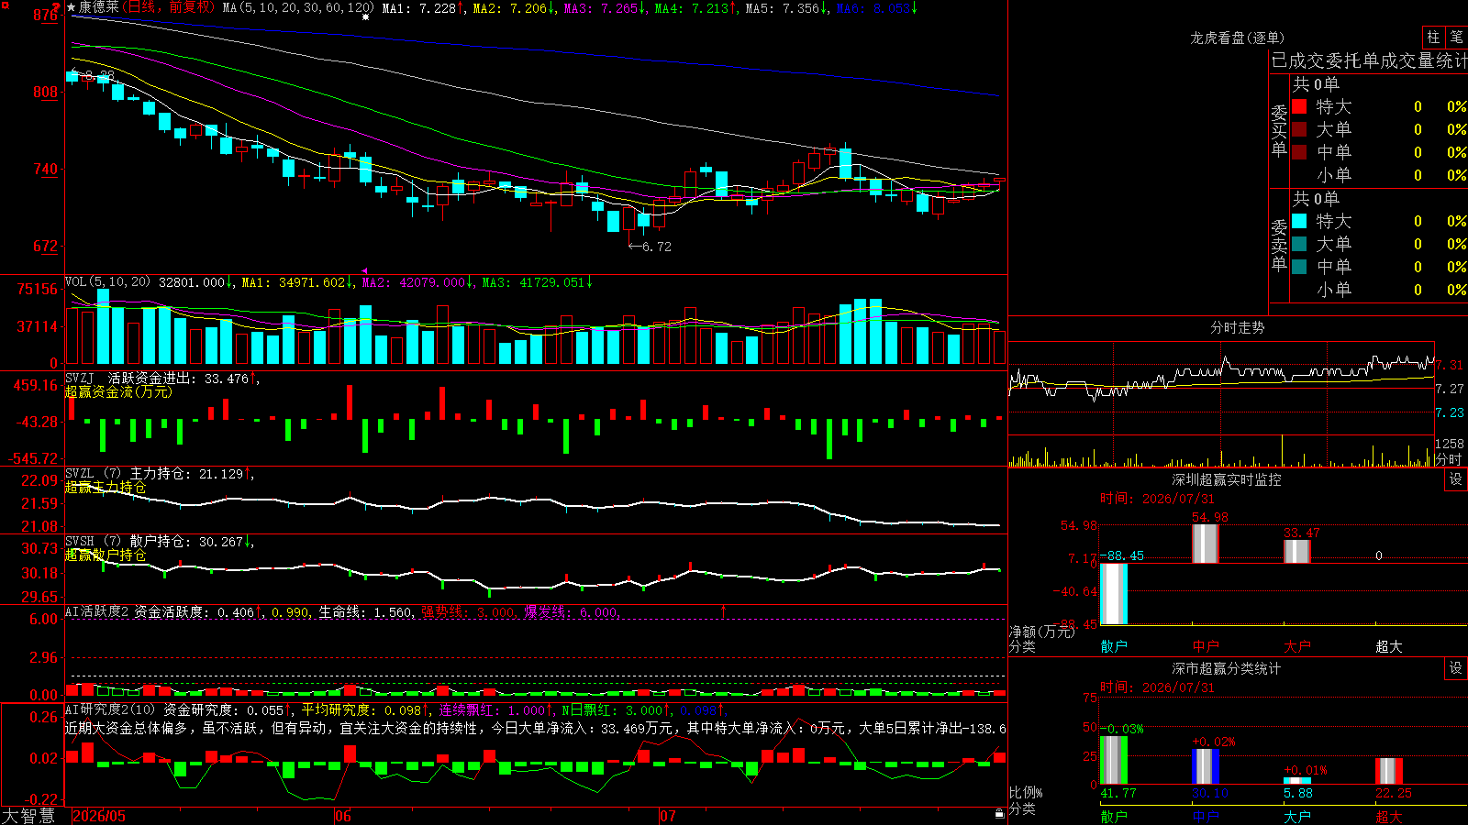Screen dimensions: 1468x825
Task: Click the 生命线: 1.560 label
Action: pos(366,611)
